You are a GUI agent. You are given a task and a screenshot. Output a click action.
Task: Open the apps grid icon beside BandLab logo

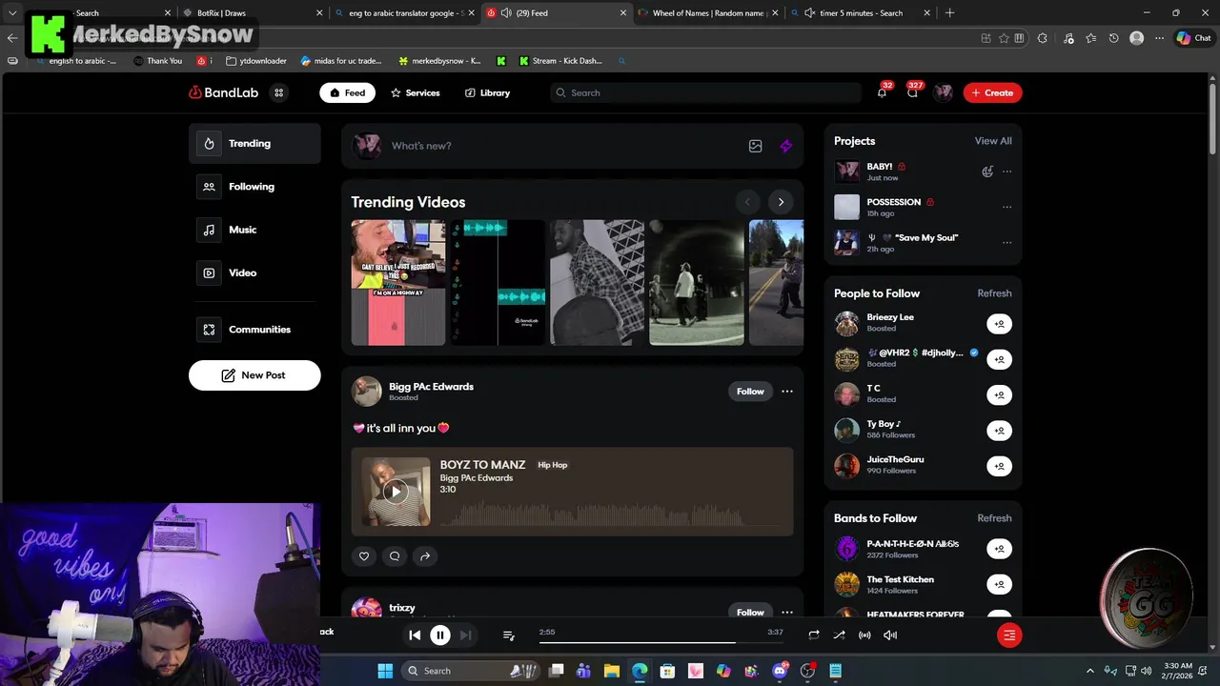(x=278, y=92)
